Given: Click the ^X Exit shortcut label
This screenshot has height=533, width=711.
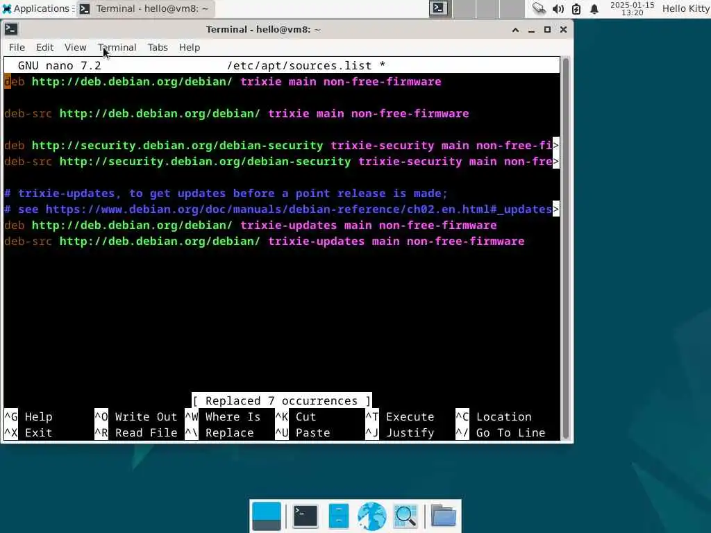Looking at the screenshot, I should coord(28,433).
